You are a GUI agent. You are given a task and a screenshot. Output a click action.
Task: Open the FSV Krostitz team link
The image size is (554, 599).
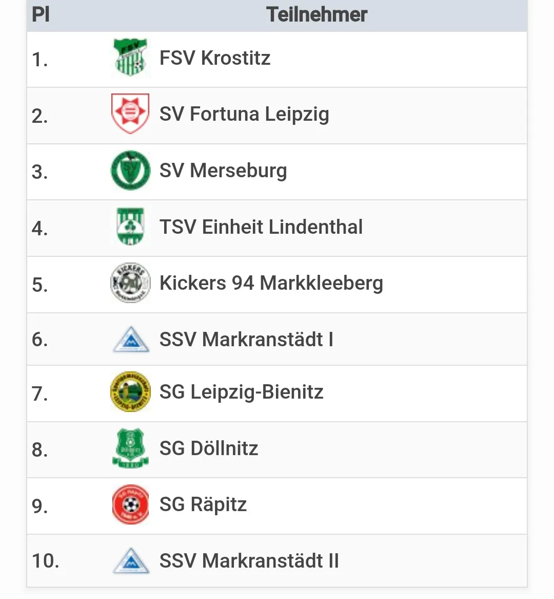point(215,58)
